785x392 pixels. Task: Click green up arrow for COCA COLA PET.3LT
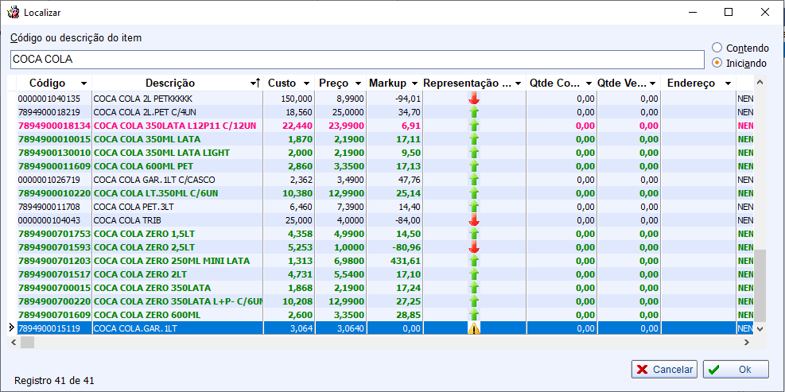point(474,207)
